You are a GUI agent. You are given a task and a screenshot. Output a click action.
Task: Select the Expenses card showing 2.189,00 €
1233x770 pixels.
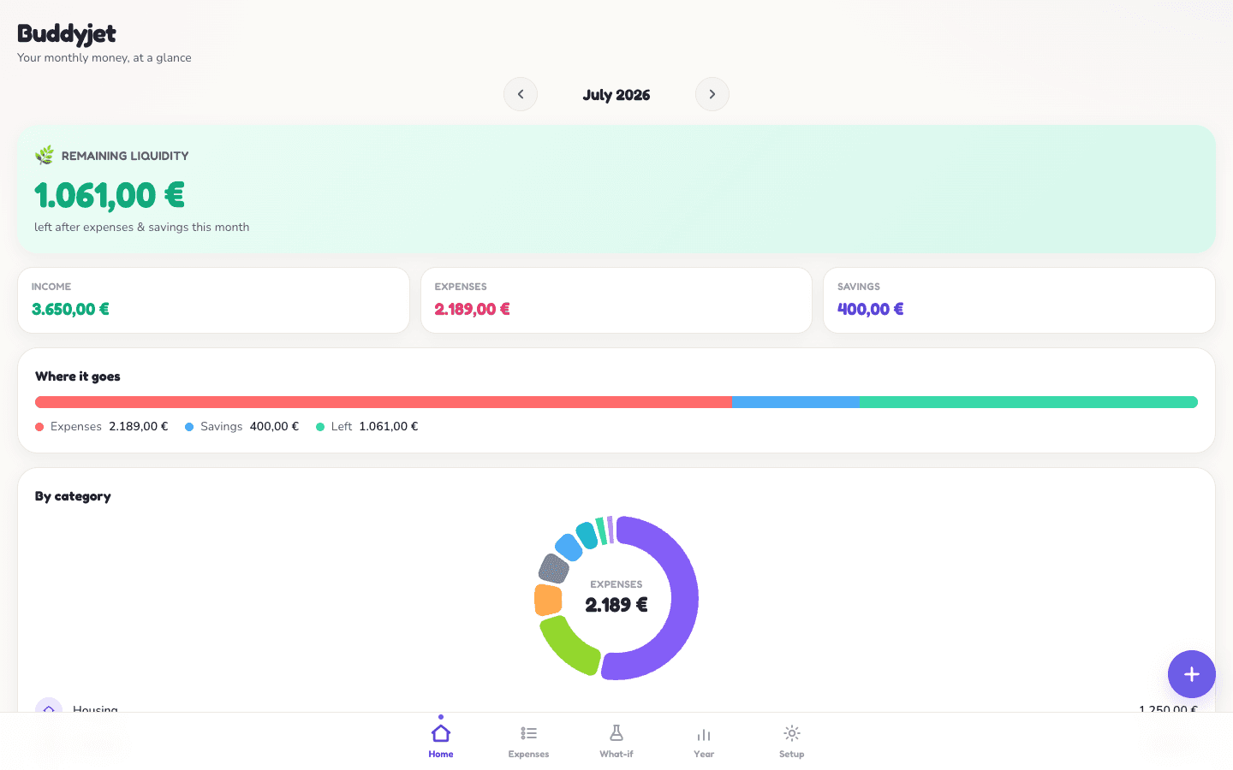[x=616, y=300]
